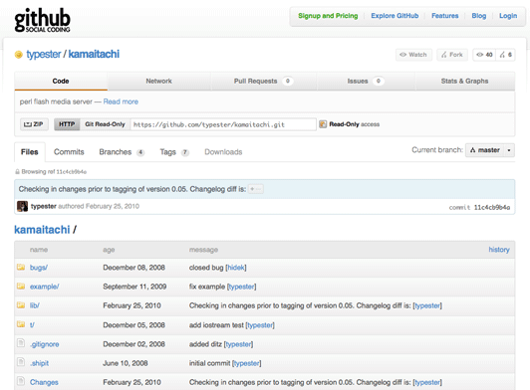This screenshot has height=390, width=530.
Task: Watch the kamaitachi repository
Action: click(413, 55)
